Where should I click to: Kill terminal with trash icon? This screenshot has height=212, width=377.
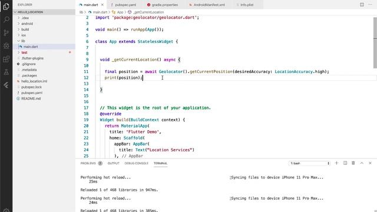click(353, 163)
